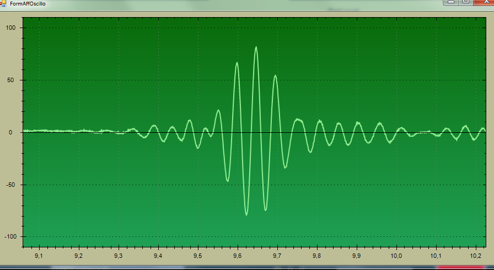Close the FormAffOscillo window
The height and width of the screenshot is (270, 494).
coord(485,2)
